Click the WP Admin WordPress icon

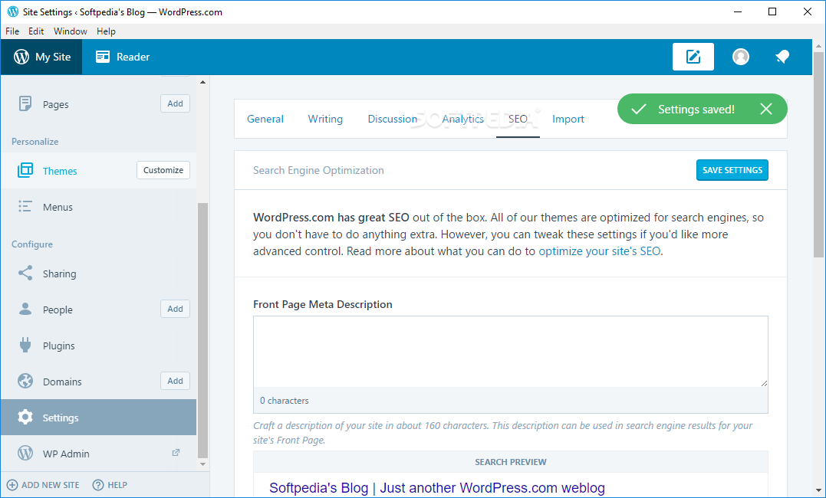click(x=25, y=453)
